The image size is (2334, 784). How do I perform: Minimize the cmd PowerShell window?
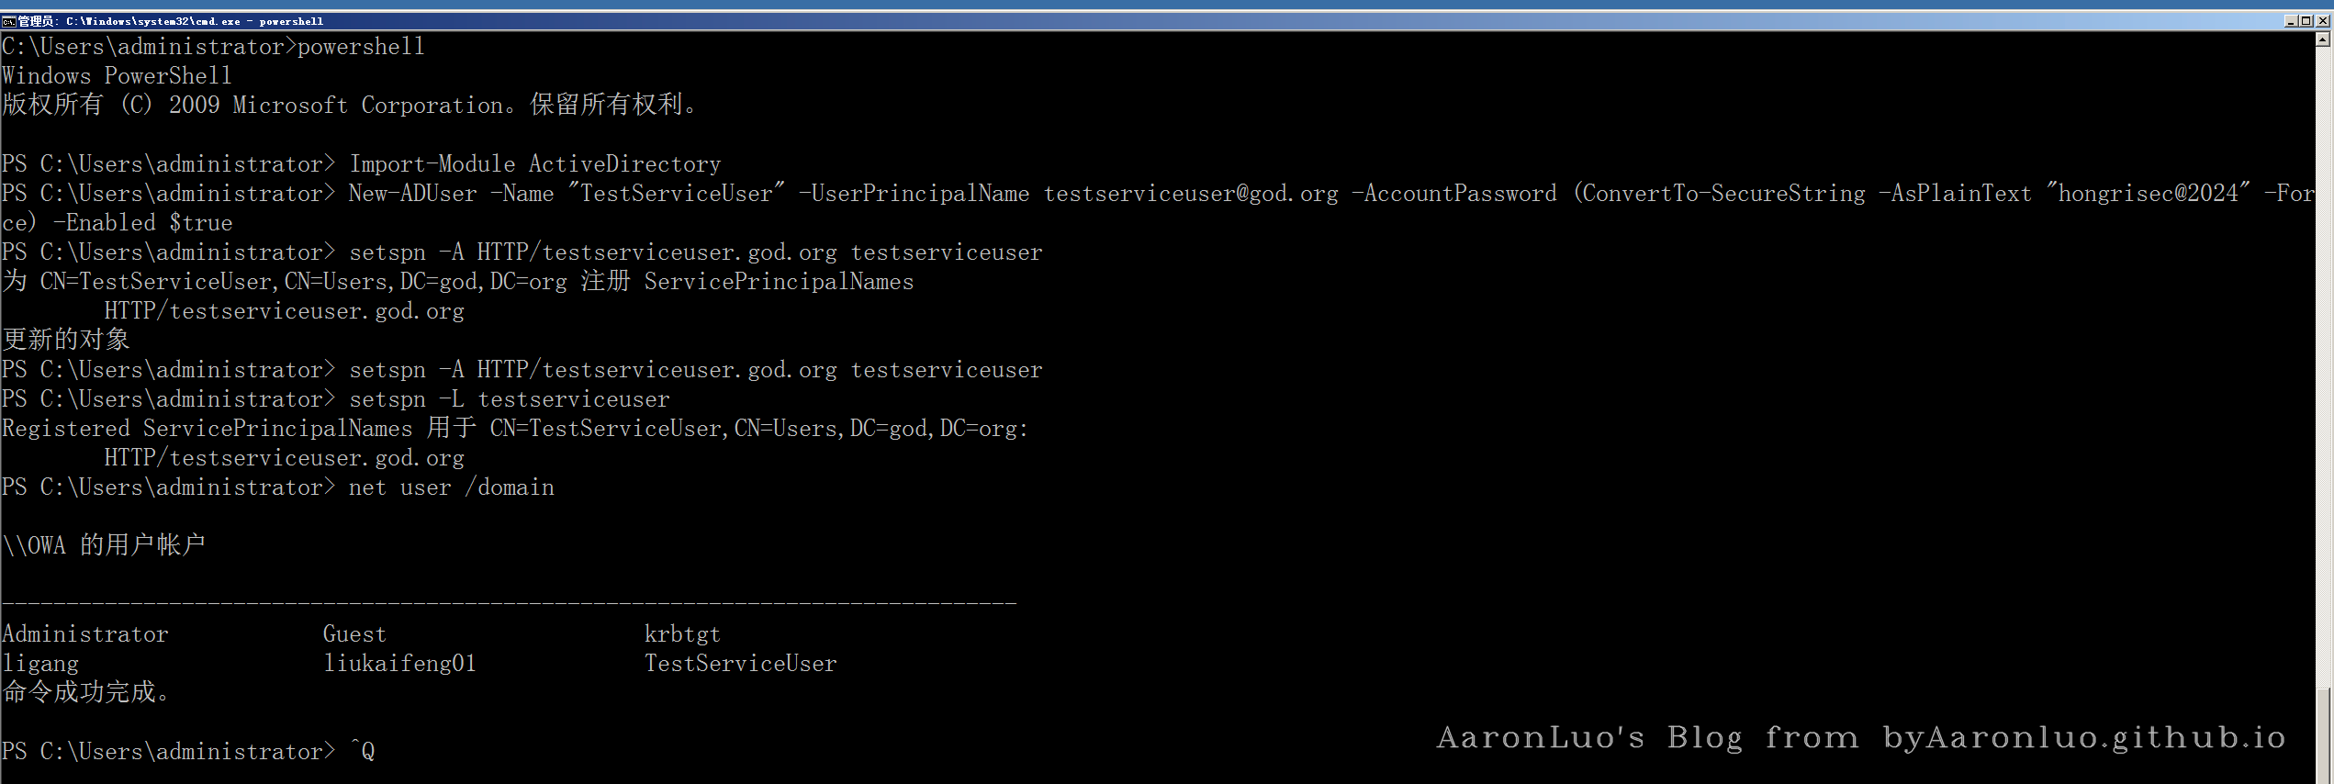click(x=2291, y=21)
